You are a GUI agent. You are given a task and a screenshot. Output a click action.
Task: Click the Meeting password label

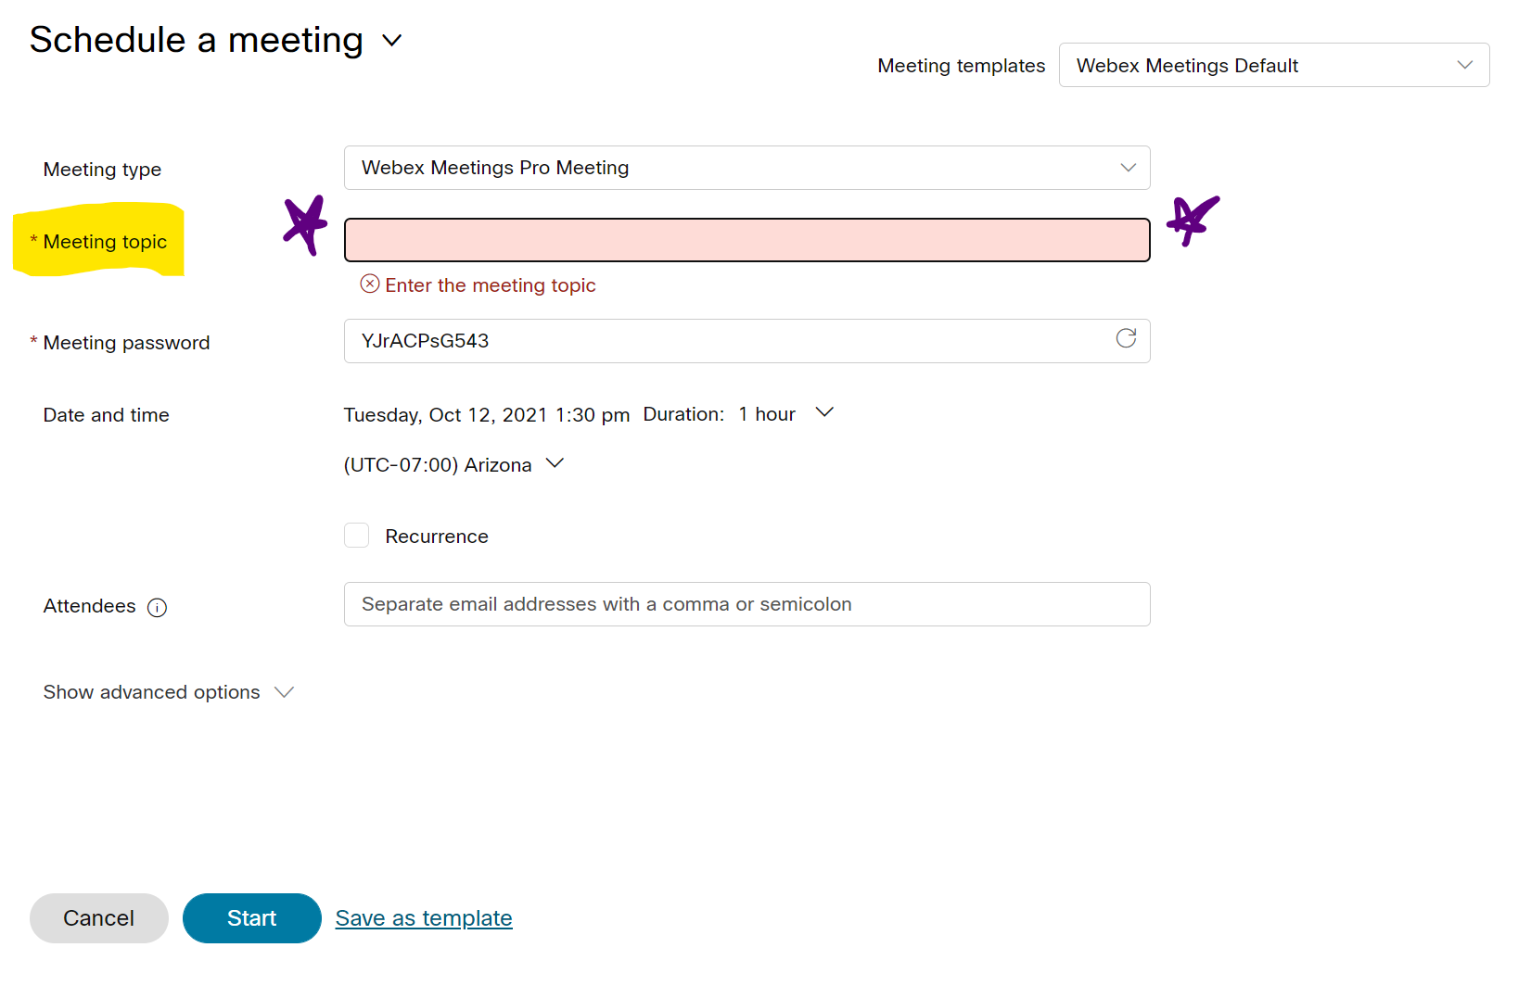click(x=126, y=343)
